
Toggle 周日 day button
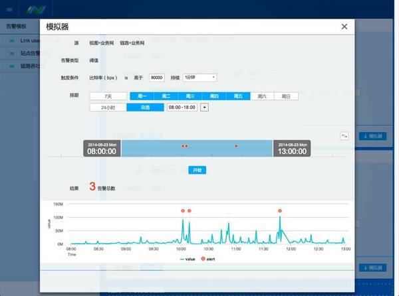click(286, 96)
